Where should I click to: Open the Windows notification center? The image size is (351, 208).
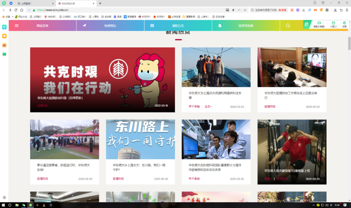(x=345, y=205)
